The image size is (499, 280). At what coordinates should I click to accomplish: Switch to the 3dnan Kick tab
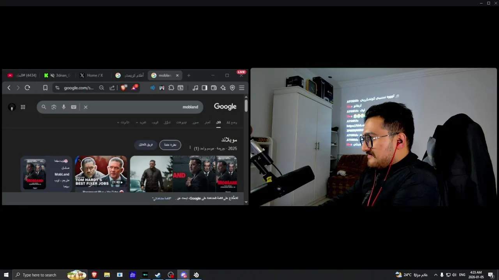57,75
